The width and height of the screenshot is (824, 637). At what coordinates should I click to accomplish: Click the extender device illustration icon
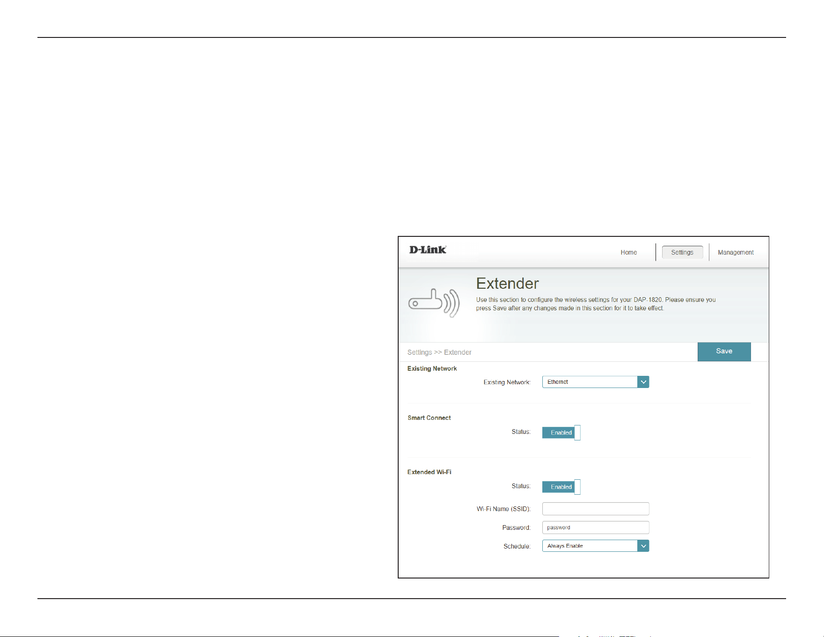point(434,303)
